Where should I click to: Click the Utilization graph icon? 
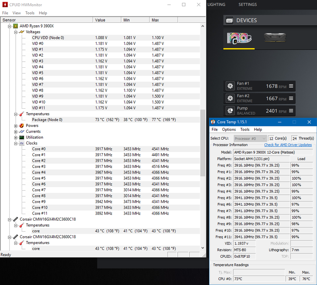click(22, 138)
